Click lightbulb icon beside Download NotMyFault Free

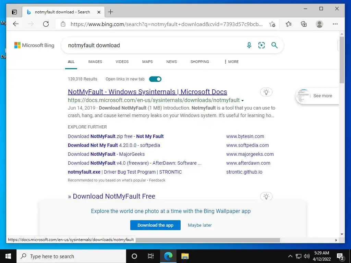coord(266,196)
